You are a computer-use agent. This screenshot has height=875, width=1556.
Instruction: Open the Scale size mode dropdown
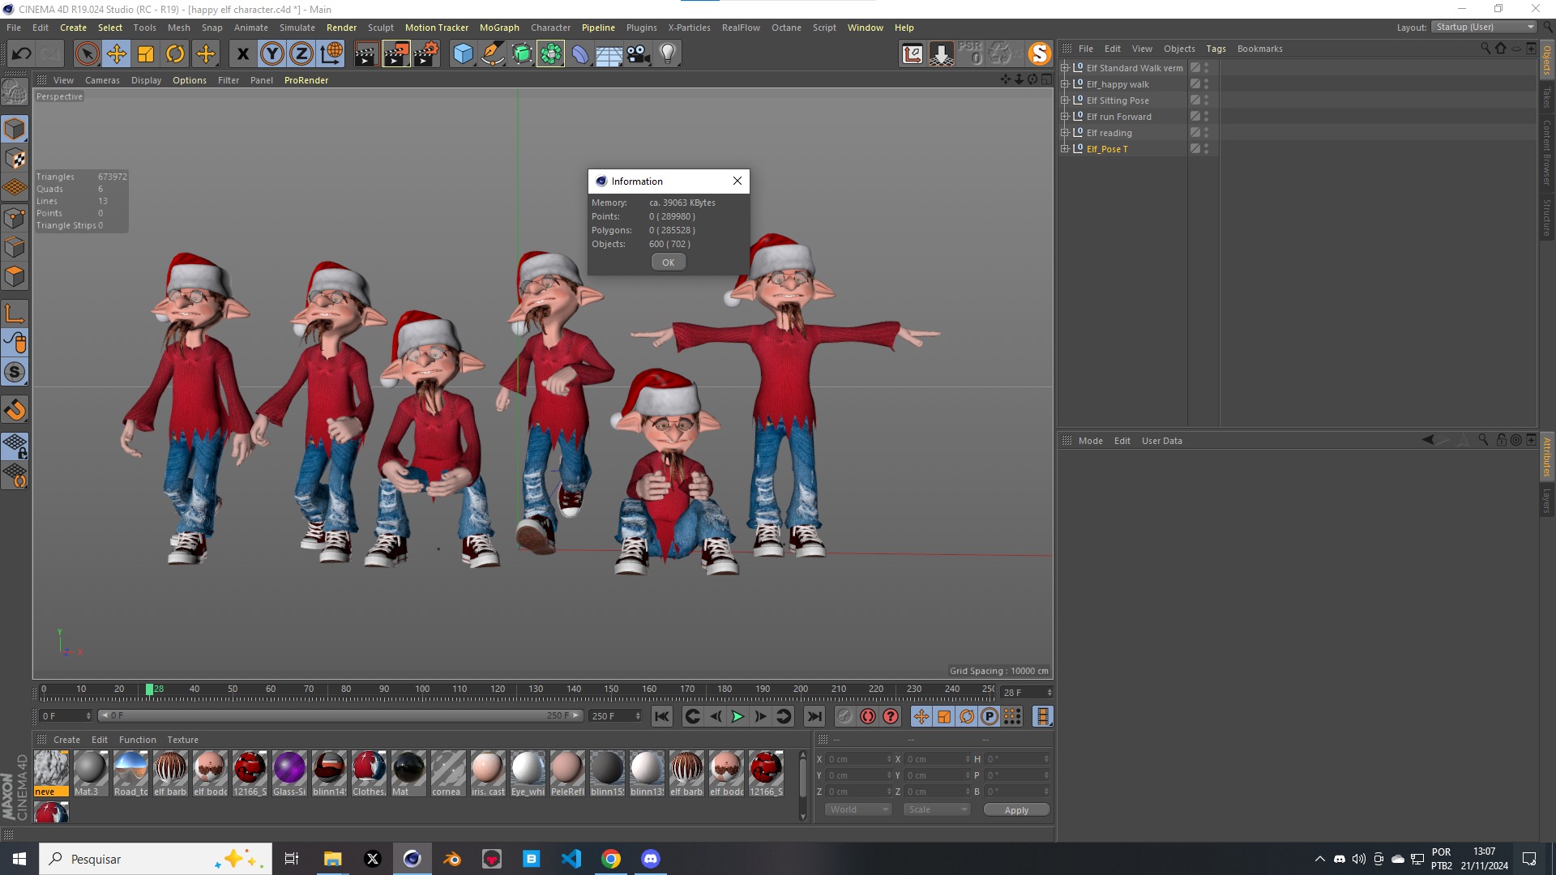coord(937,809)
